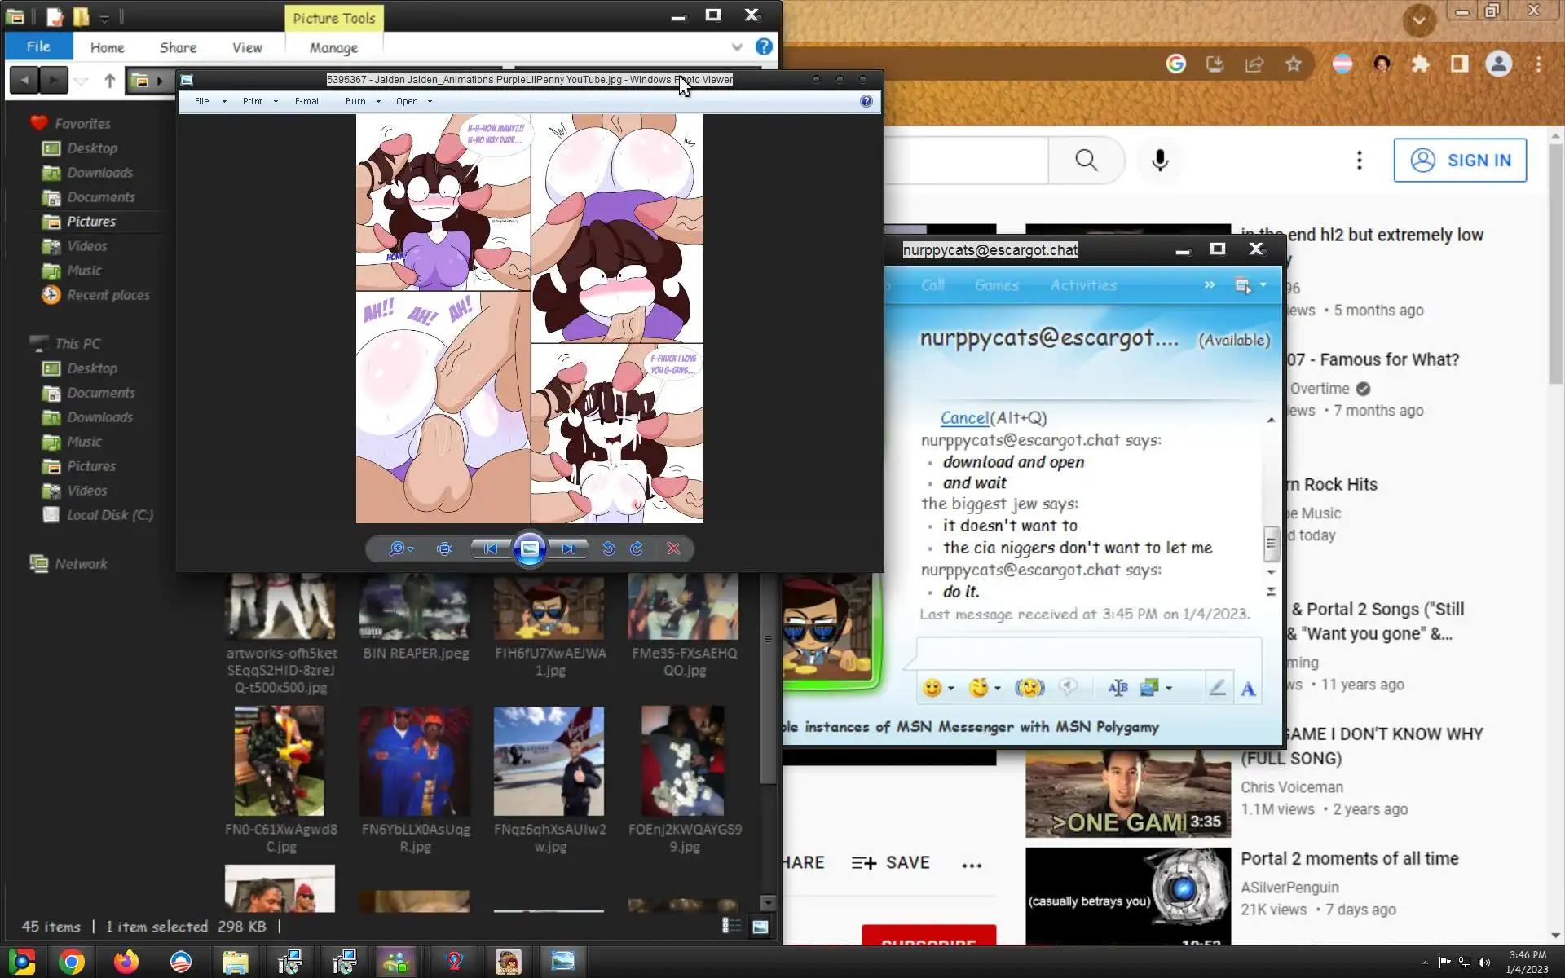The image size is (1565, 978).
Task: Rotate the photo counterclockwise in Photo Viewer
Action: pyautogui.click(x=608, y=549)
